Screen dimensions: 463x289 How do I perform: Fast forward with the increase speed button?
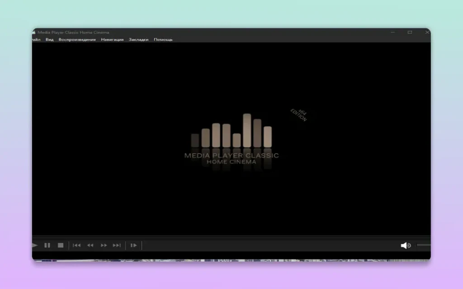(x=104, y=245)
